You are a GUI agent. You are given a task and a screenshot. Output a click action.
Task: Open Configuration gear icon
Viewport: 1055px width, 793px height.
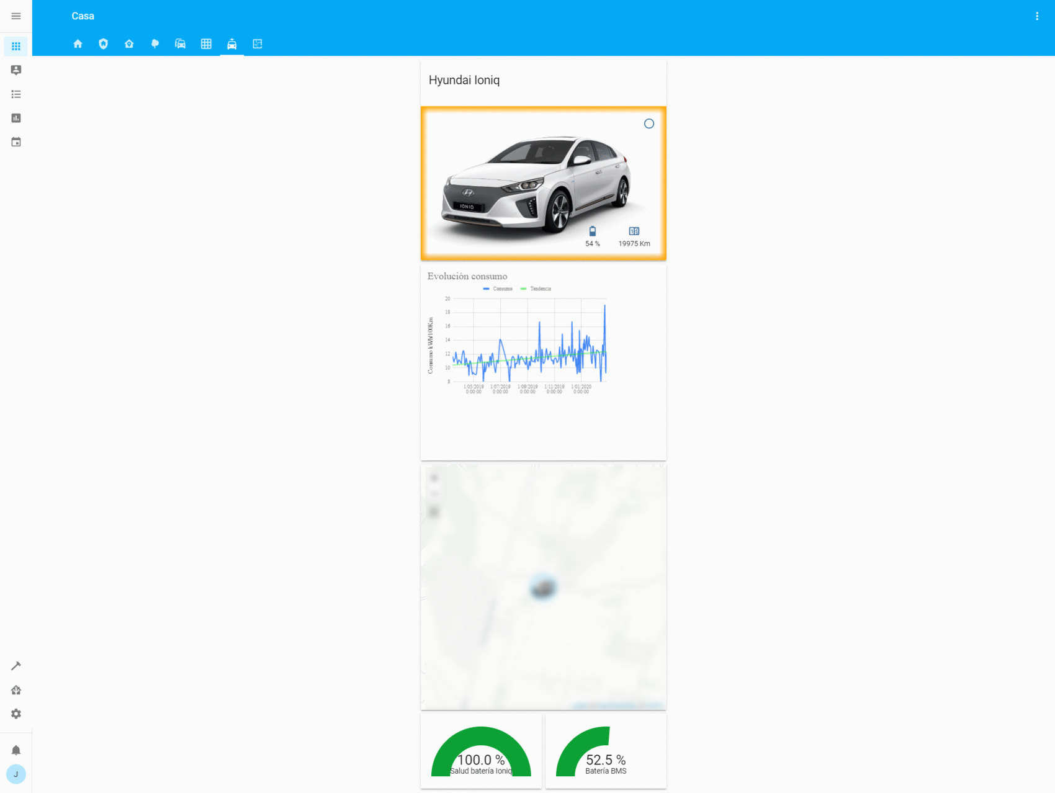coord(16,714)
